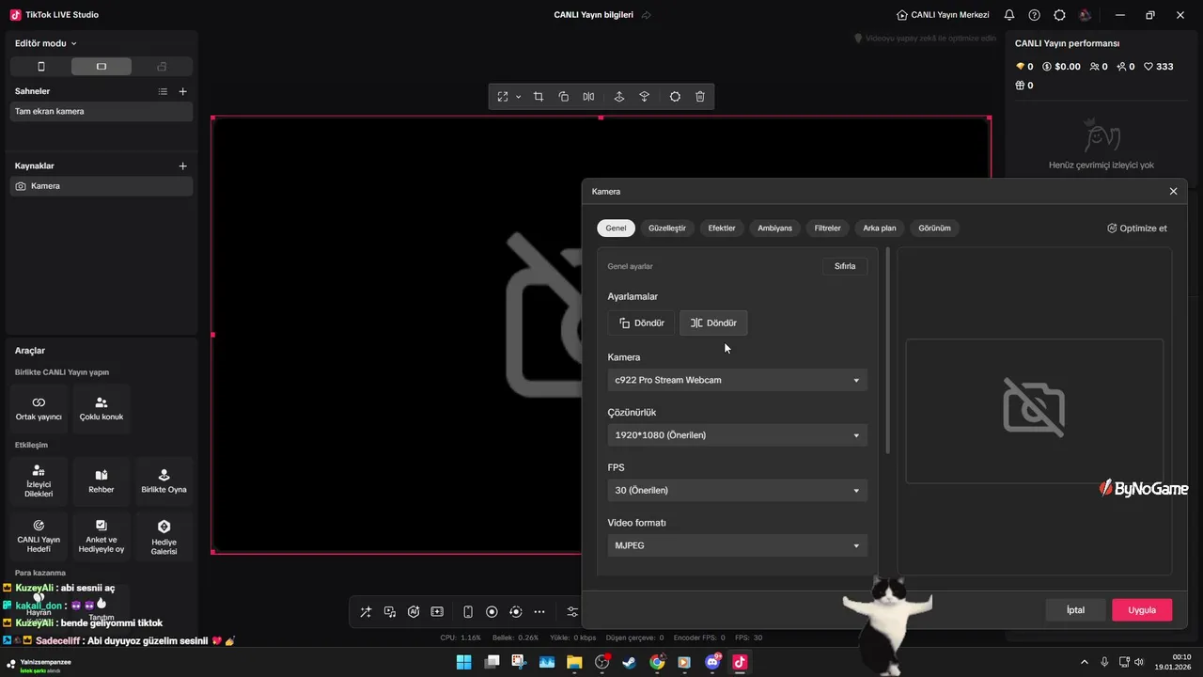
Task: Open İzleyici Dilekleri tool
Action: point(39,481)
